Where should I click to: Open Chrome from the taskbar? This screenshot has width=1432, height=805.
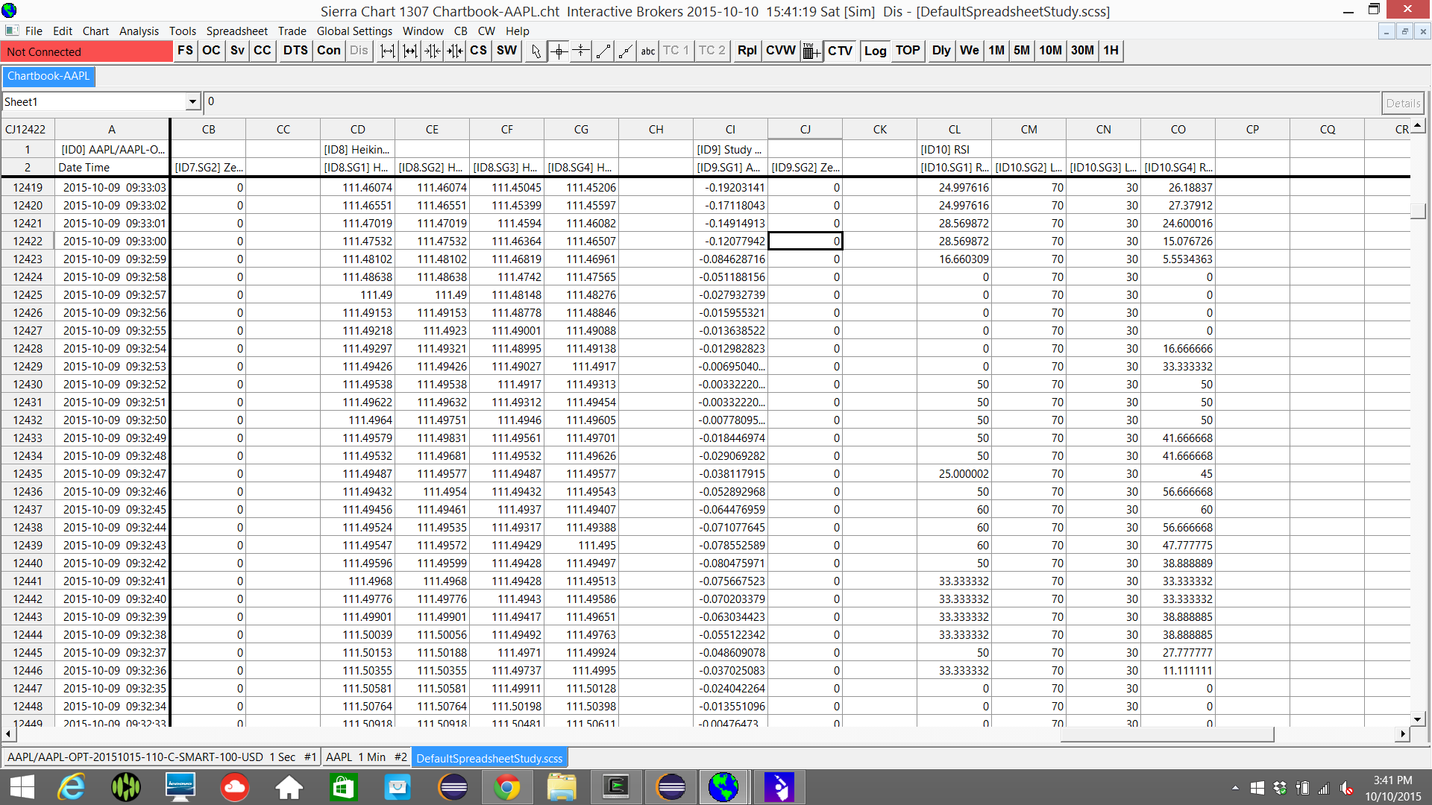(x=506, y=787)
